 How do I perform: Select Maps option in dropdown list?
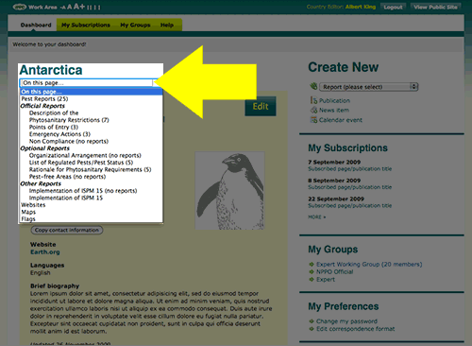pyautogui.click(x=28, y=212)
